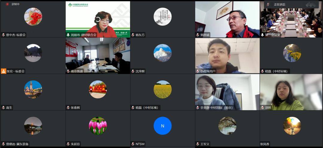This screenshot has height=148, width=323.
Task: Click the muted mic icon beside 蔡中杰-标委会
Action: (4, 35)
